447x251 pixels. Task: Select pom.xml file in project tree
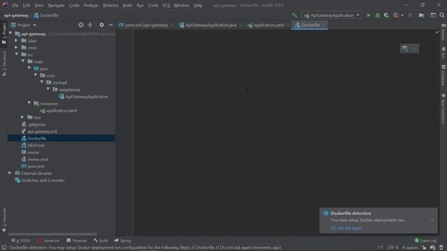pos(33,166)
